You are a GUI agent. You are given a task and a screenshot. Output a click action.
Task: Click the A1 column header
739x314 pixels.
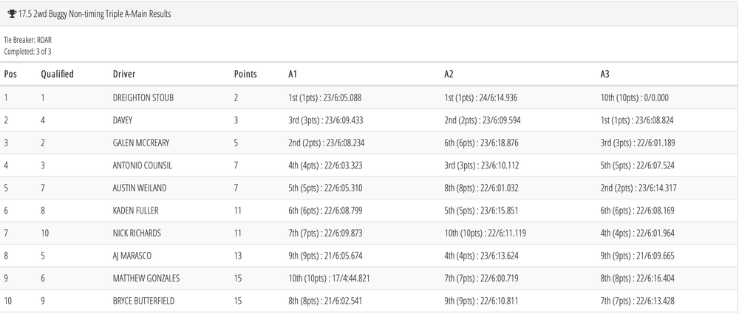pos(293,74)
